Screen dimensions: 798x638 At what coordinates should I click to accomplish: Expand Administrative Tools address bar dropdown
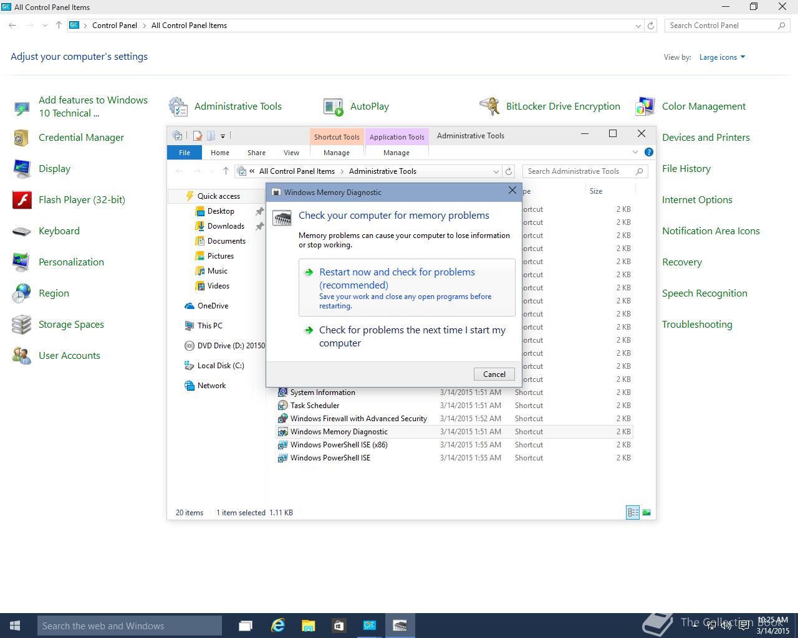pos(496,171)
